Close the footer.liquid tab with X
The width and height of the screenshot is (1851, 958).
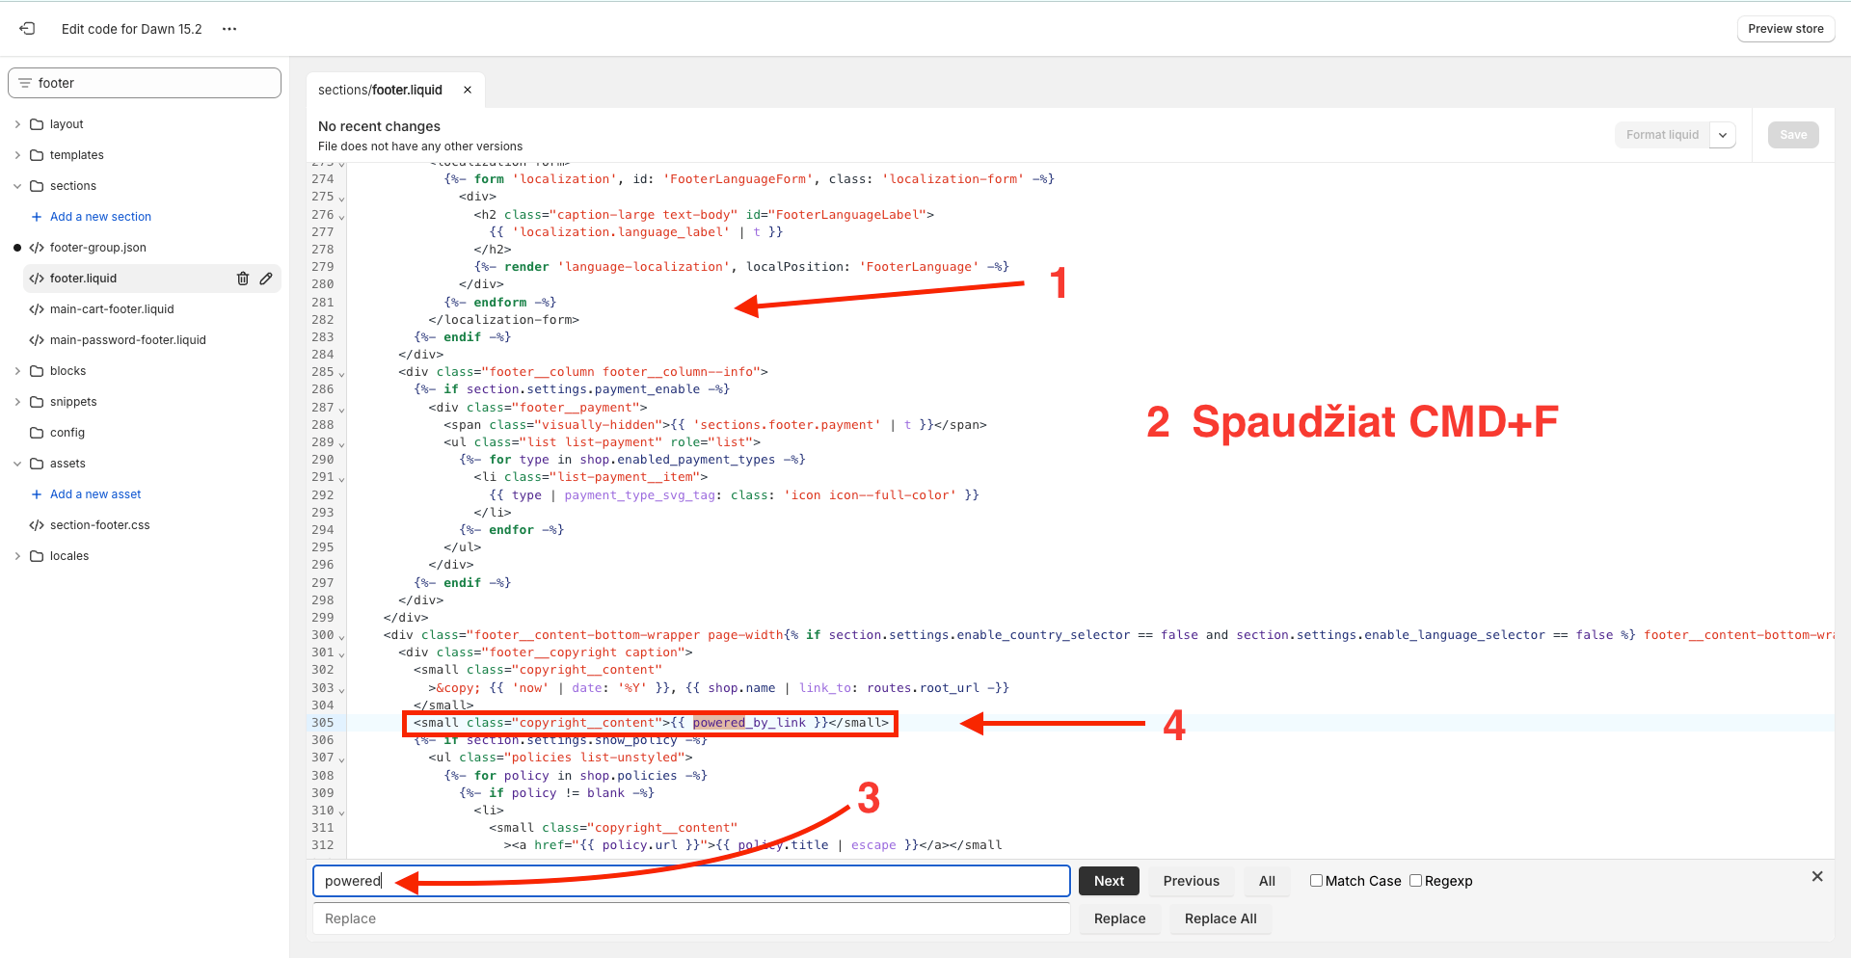[468, 90]
